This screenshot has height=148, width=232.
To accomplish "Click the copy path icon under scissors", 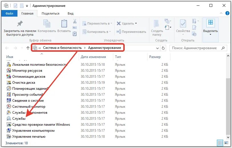I will point(74,27).
